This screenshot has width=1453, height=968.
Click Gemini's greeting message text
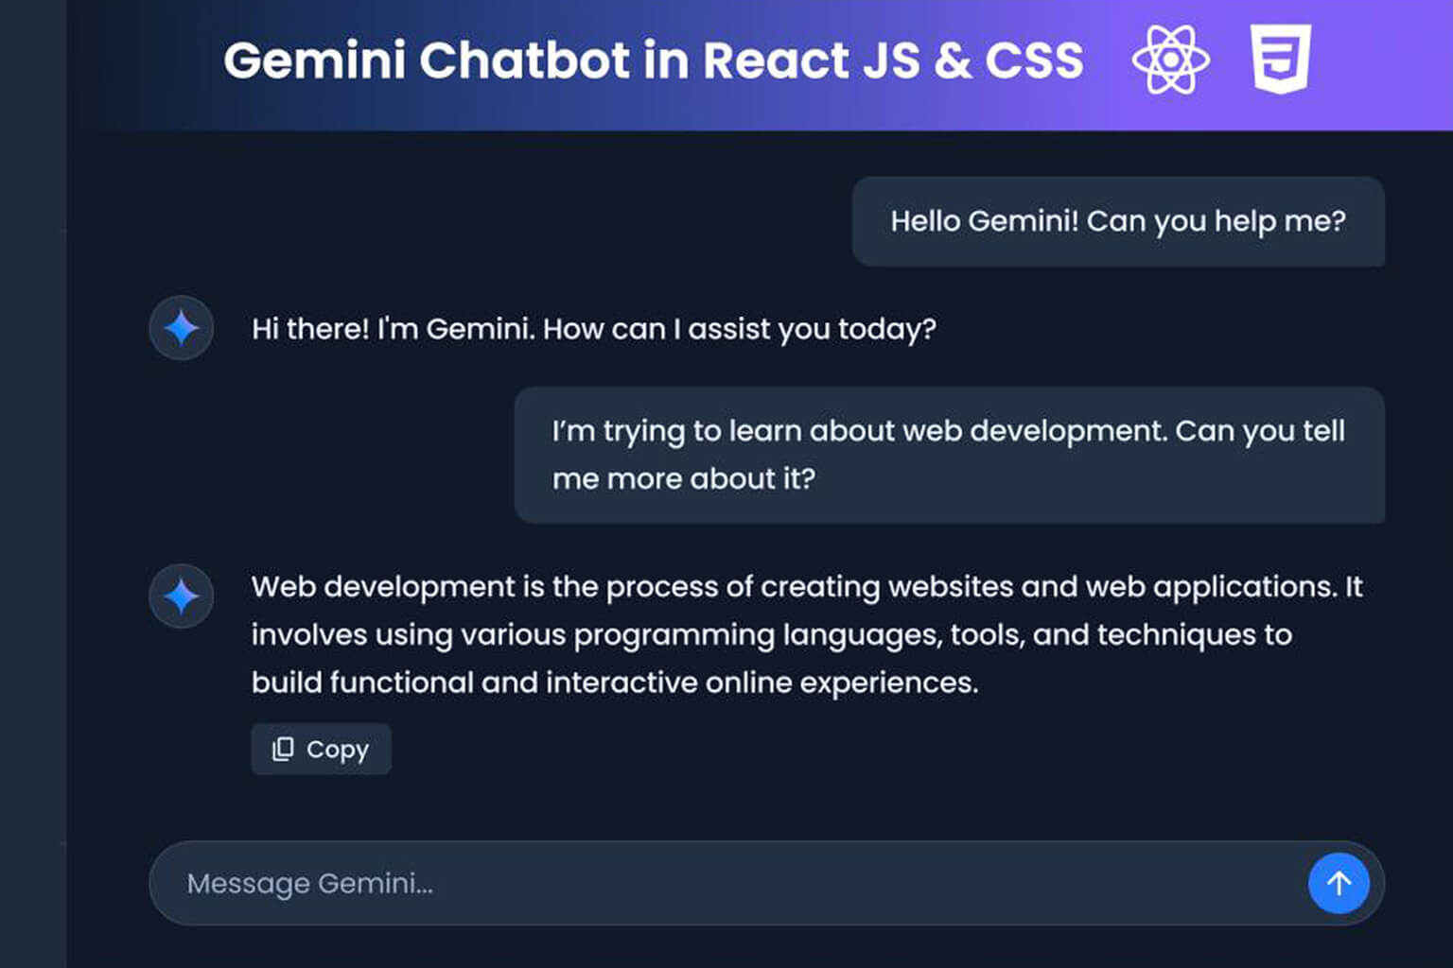[593, 329]
